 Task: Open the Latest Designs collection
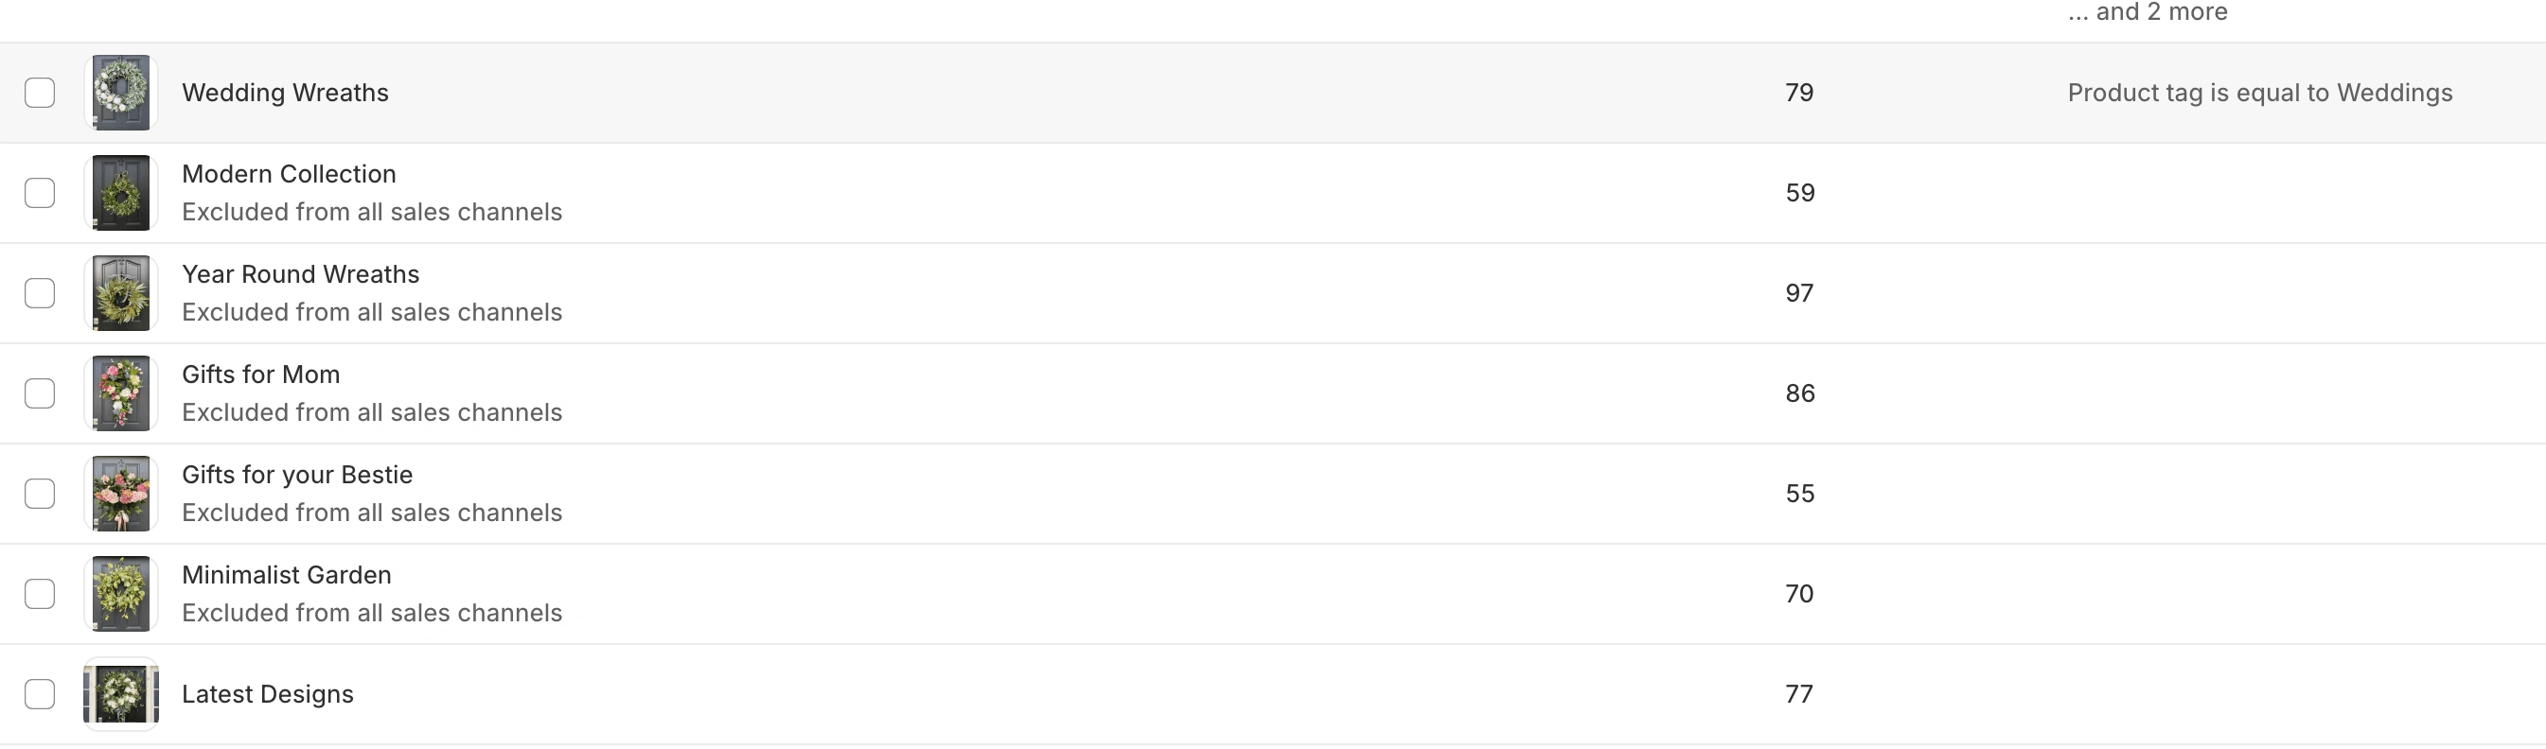click(267, 695)
